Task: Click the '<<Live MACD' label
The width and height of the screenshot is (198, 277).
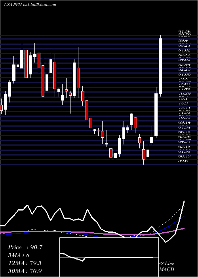Action: [167, 266]
